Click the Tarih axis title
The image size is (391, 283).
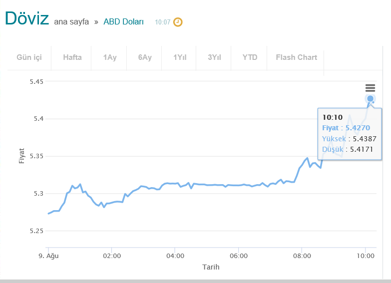tap(210, 267)
